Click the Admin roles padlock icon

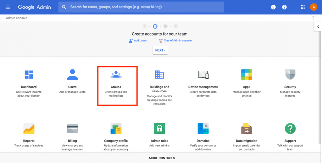(x=159, y=128)
